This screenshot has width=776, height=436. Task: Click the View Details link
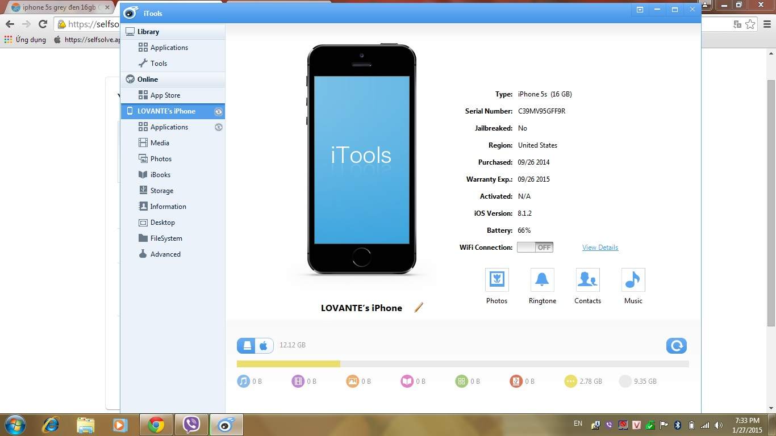(x=600, y=248)
